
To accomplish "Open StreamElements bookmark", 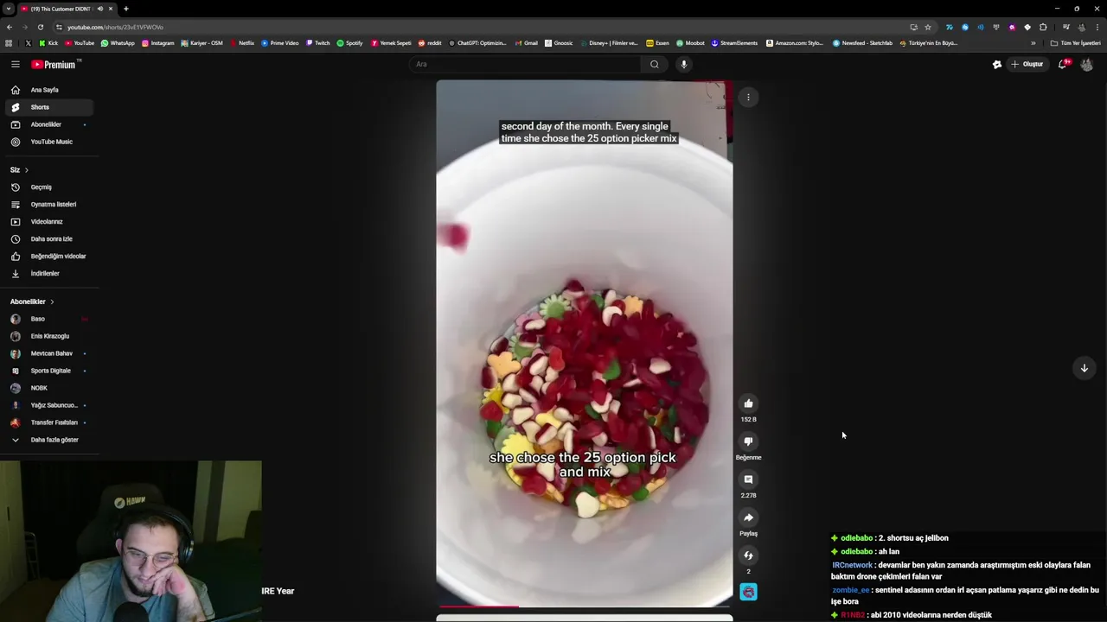I will (x=734, y=42).
